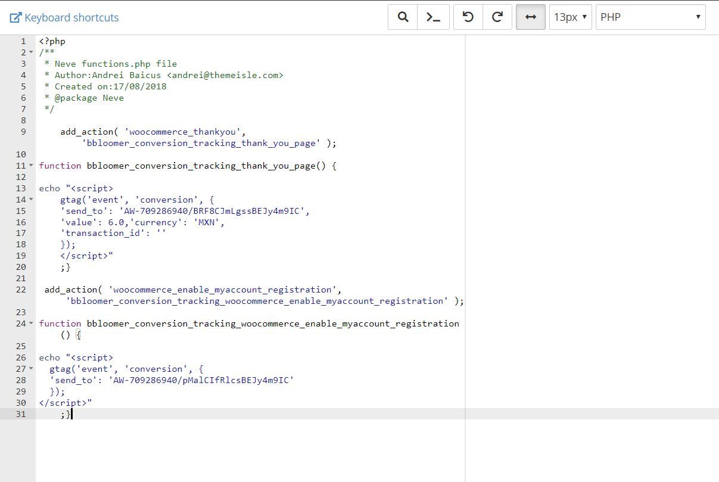Click the text 'Neve functions.php file'
This screenshot has height=482, width=719.
tap(116, 64)
